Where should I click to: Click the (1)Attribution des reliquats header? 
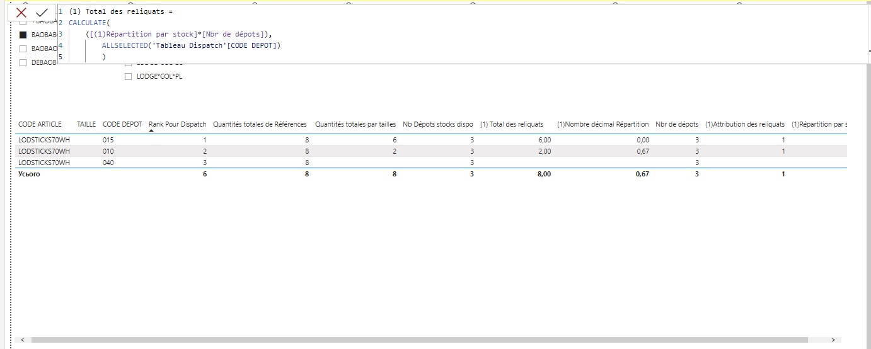(x=745, y=124)
